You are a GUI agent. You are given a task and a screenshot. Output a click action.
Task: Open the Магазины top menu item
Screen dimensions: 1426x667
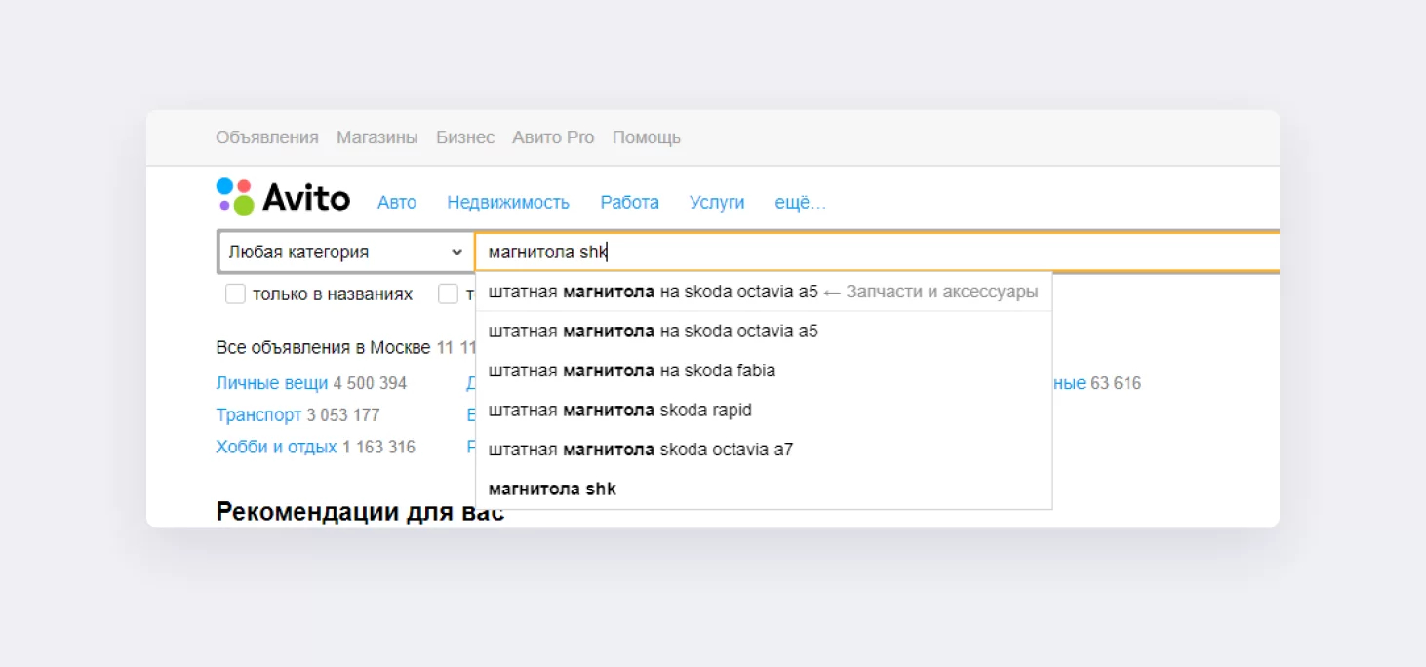[377, 137]
